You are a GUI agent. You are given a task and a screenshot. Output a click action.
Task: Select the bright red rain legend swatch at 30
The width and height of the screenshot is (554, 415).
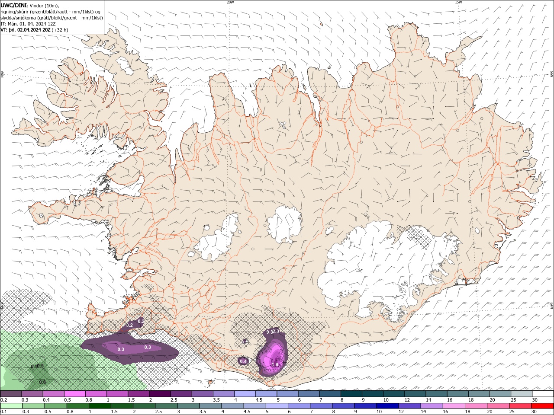(x=542, y=406)
